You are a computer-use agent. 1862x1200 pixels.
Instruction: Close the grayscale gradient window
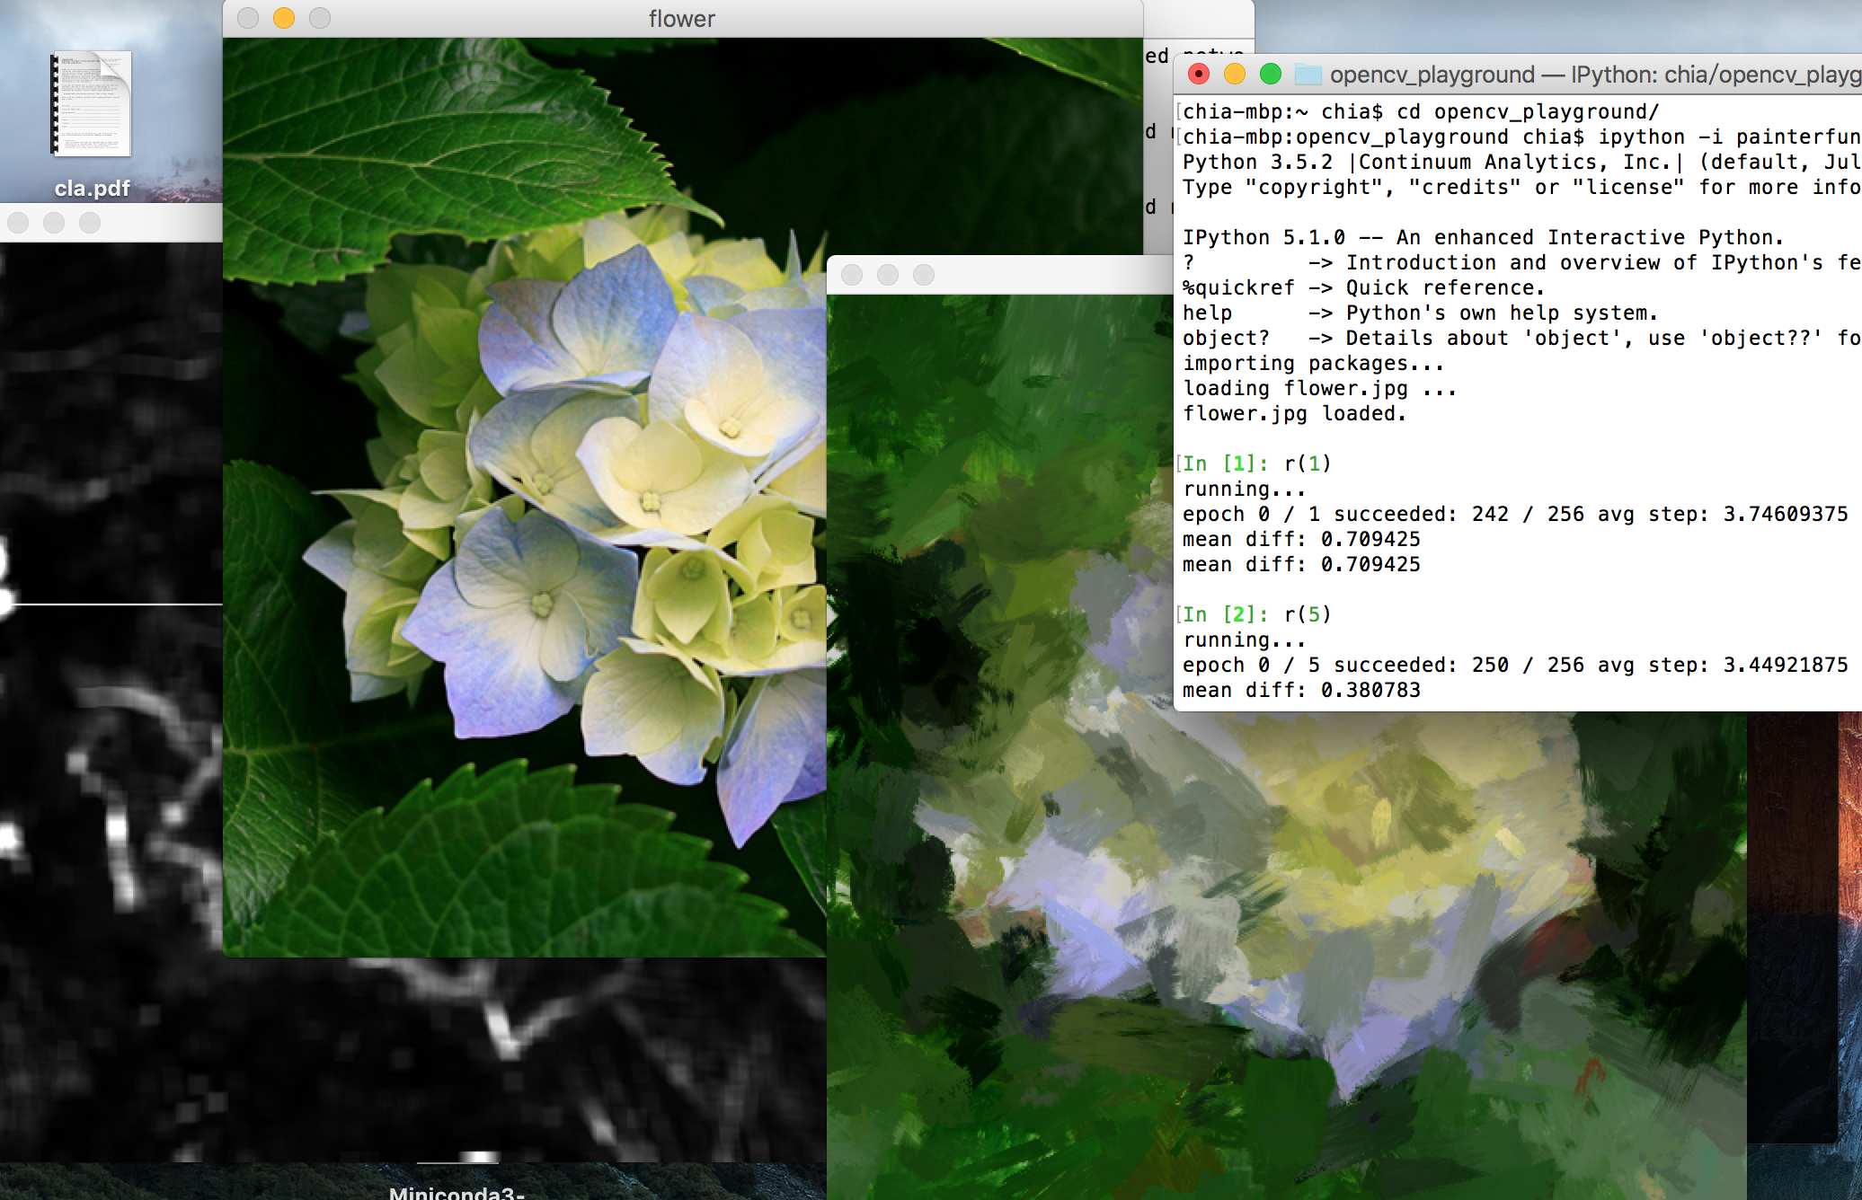click(18, 223)
